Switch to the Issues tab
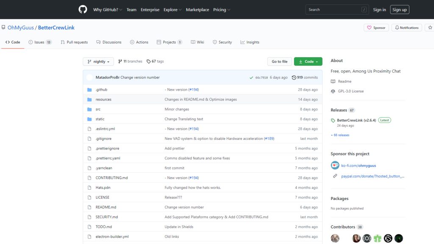The height and width of the screenshot is (244, 434). click(40, 42)
